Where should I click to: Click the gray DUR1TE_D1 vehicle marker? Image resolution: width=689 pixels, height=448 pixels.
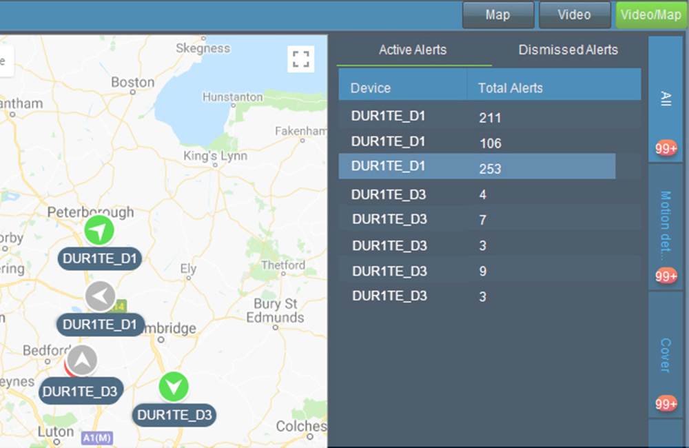pyautogui.click(x=100, y=296)
